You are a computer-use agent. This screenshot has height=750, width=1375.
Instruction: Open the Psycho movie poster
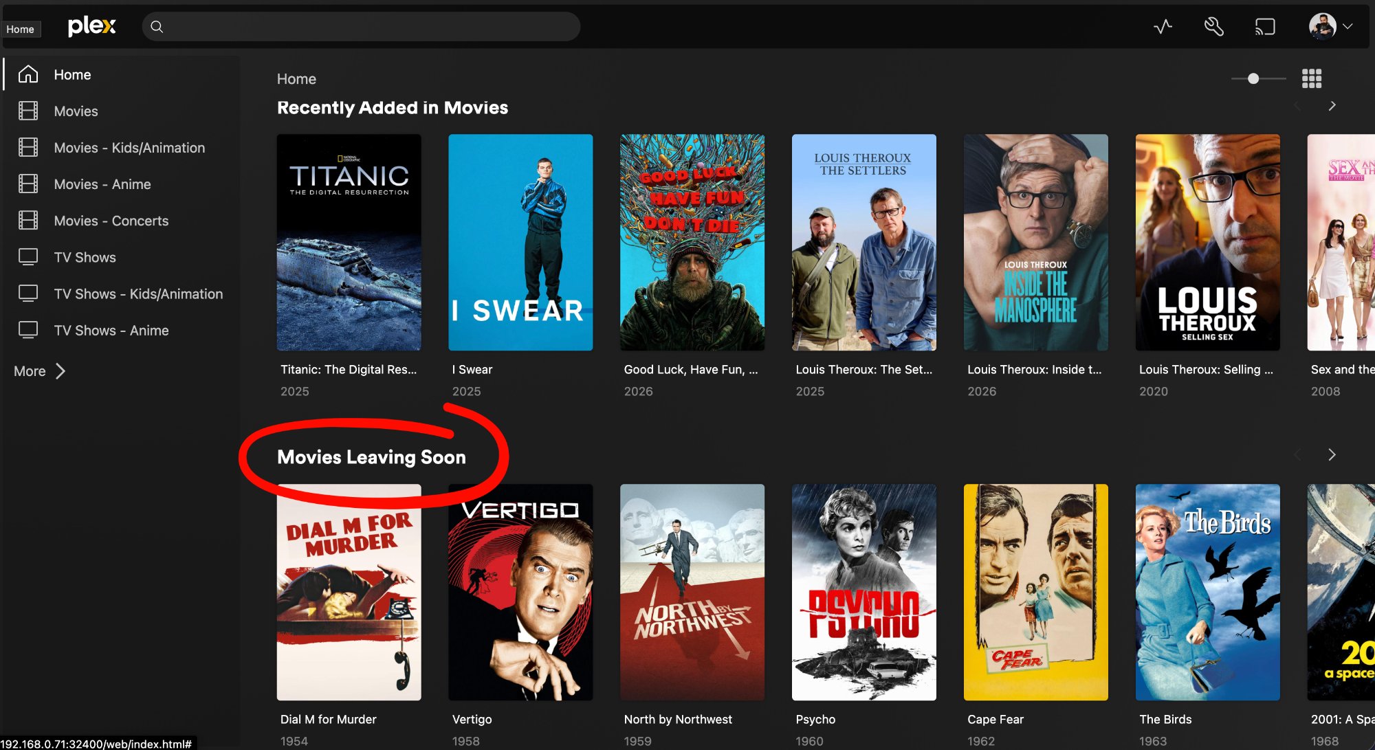point(863,591)
